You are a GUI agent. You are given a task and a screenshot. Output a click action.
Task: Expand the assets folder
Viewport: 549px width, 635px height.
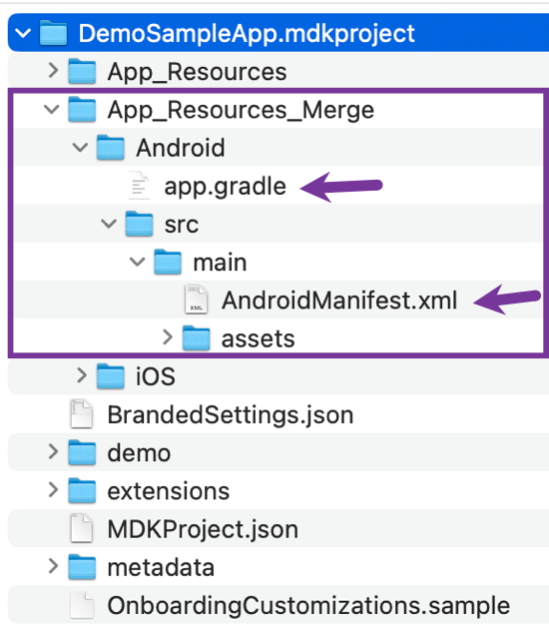click(168, 337)
